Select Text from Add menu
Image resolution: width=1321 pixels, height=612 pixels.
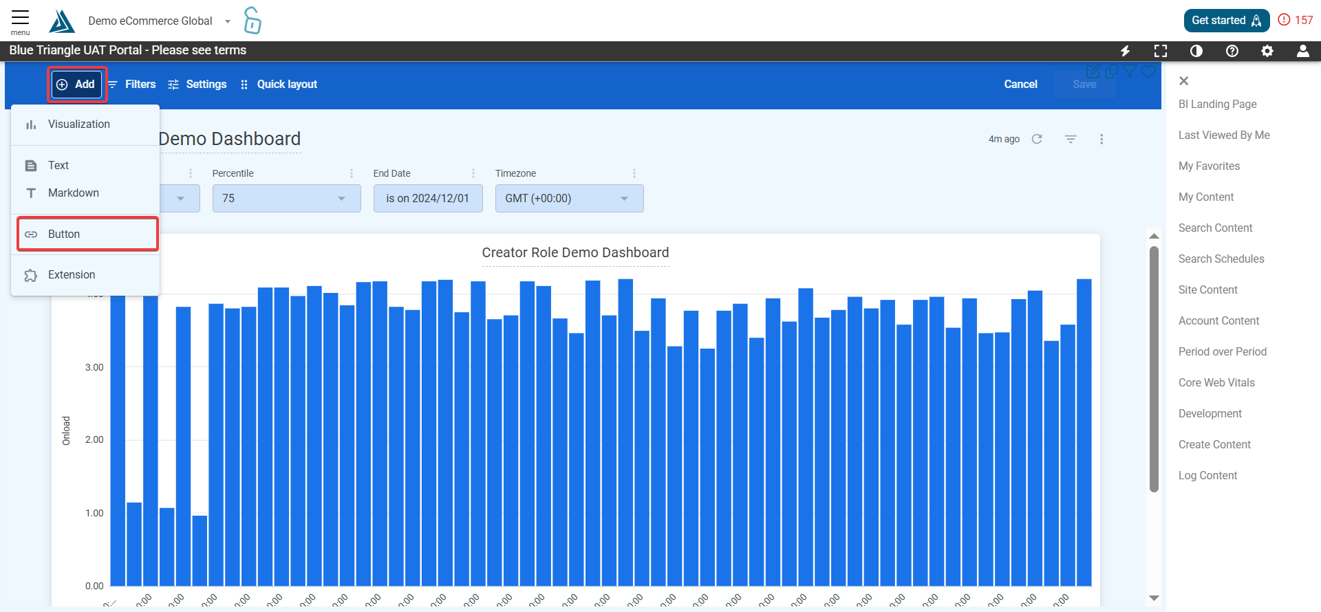(x=85, y=166)
